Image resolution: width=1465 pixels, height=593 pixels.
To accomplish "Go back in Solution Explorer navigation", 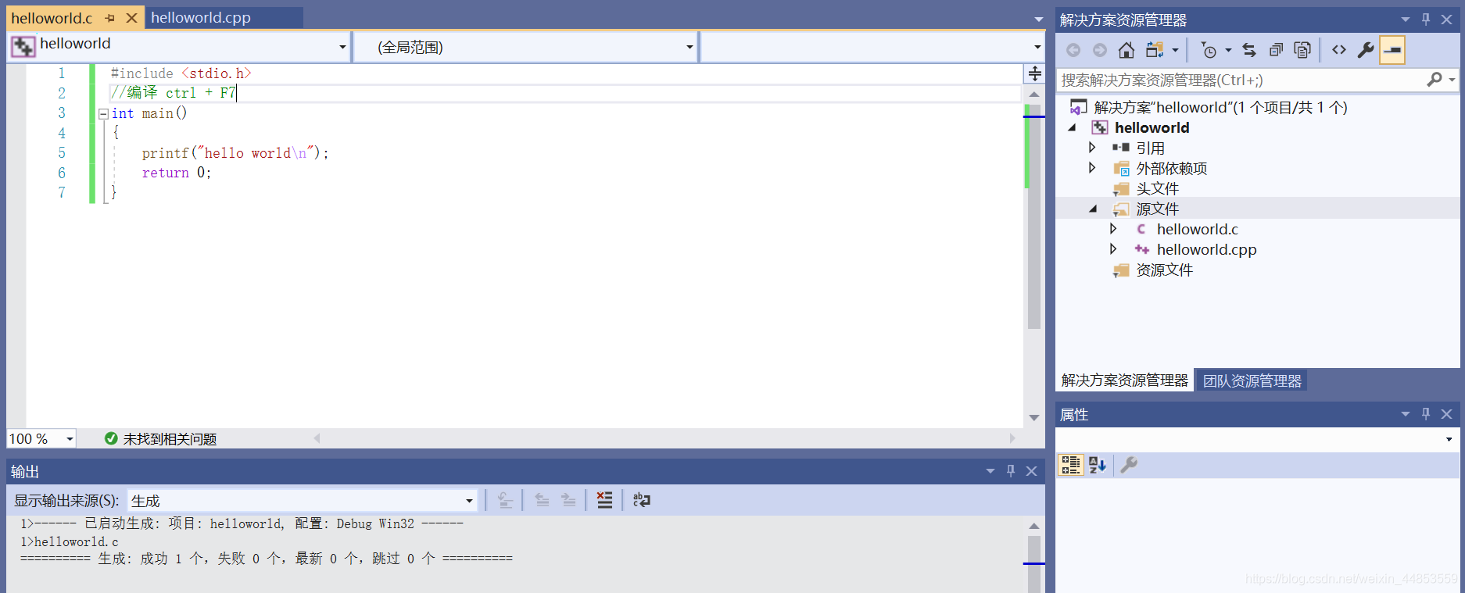I will tap(1073, 50).
